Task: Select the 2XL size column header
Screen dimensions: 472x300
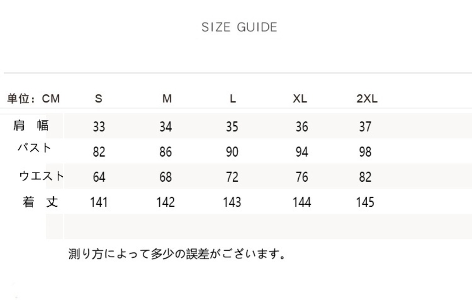Action: click(x=367, y=99)
